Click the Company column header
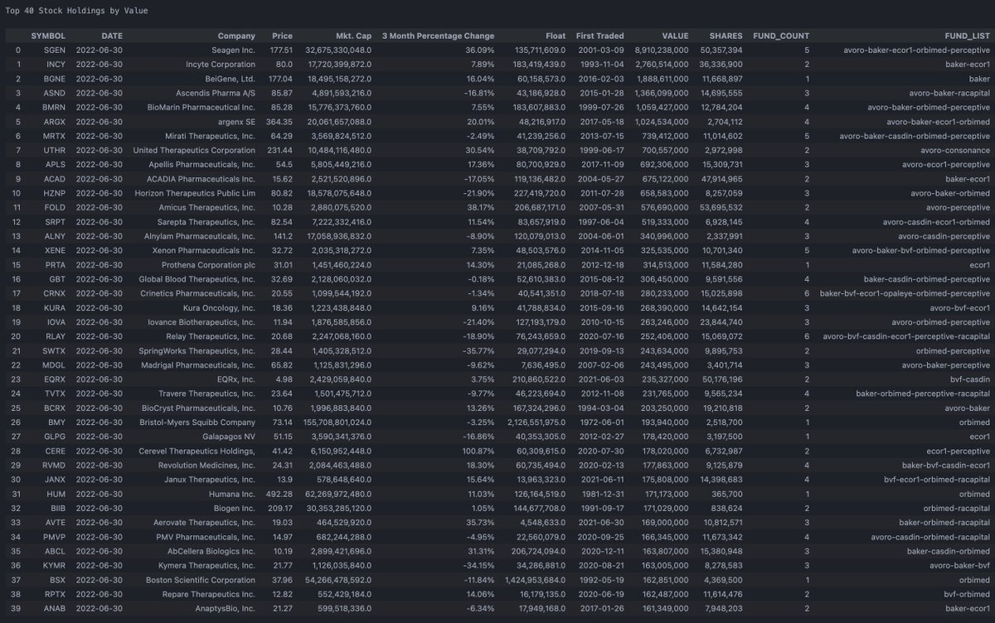995x623 pixels. coord(236,36)
